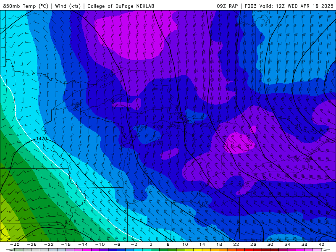Click the "30" color scale label

[x=270, y=244]
